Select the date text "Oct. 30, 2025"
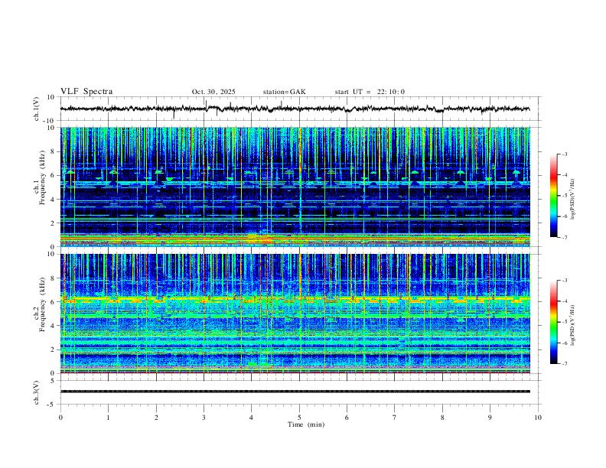The image size is (606, 468). (213, 92)
